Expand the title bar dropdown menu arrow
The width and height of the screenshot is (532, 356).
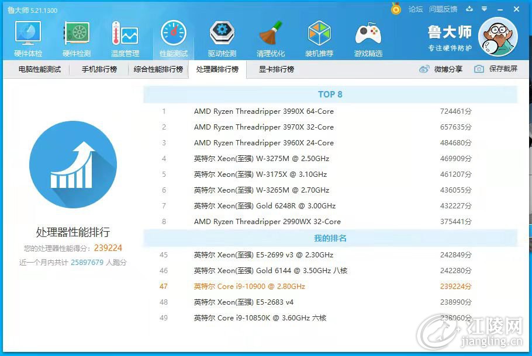[x=485, y=9]
